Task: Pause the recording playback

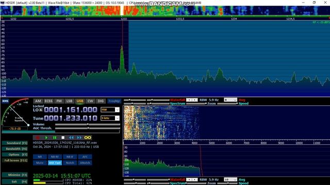Action: (x=55, y=138)
